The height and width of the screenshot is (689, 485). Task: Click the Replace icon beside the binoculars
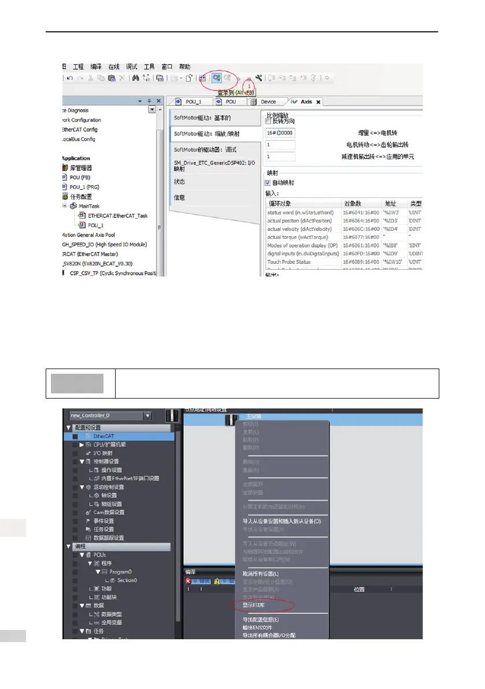click(x=147, y=78)
